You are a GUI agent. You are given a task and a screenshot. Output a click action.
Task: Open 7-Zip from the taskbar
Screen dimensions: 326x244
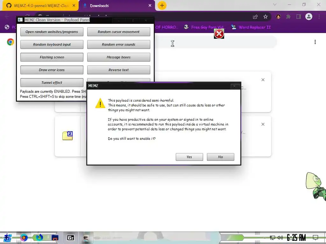pyautogui.click(x=70, y=238)
